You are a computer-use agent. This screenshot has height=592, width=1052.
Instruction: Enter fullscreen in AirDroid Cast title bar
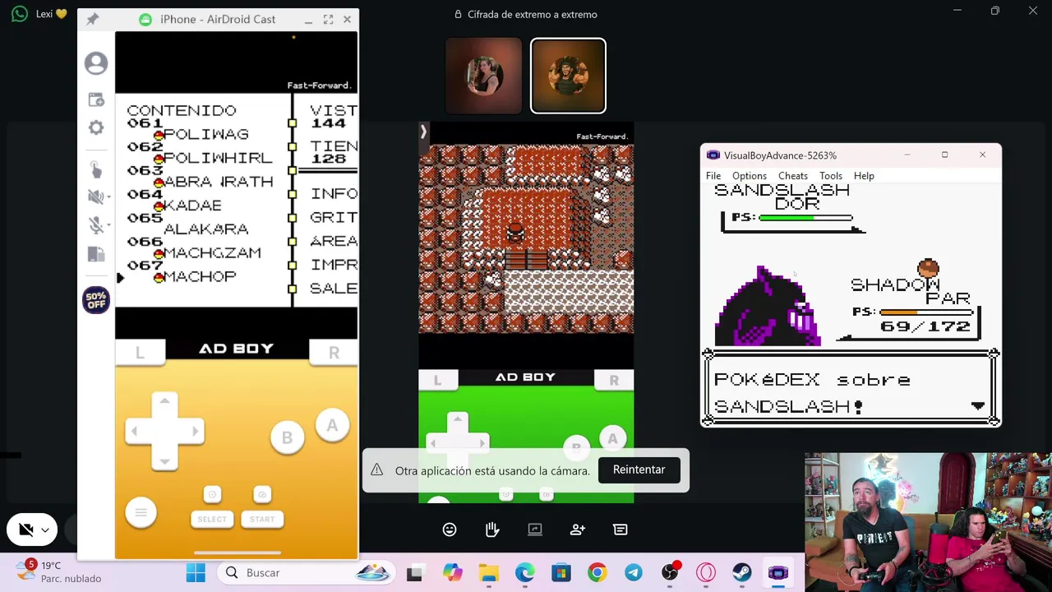click(x=328, y=19)
